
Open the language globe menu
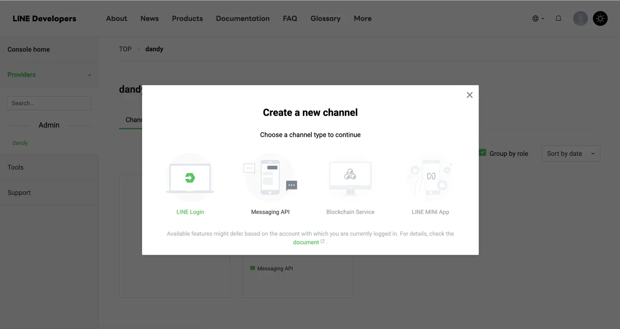coord(538,19)
